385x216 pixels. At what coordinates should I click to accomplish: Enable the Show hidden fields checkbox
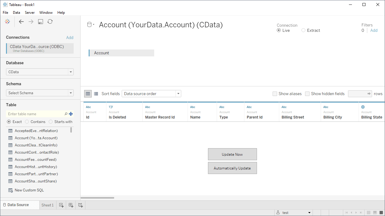307,94
